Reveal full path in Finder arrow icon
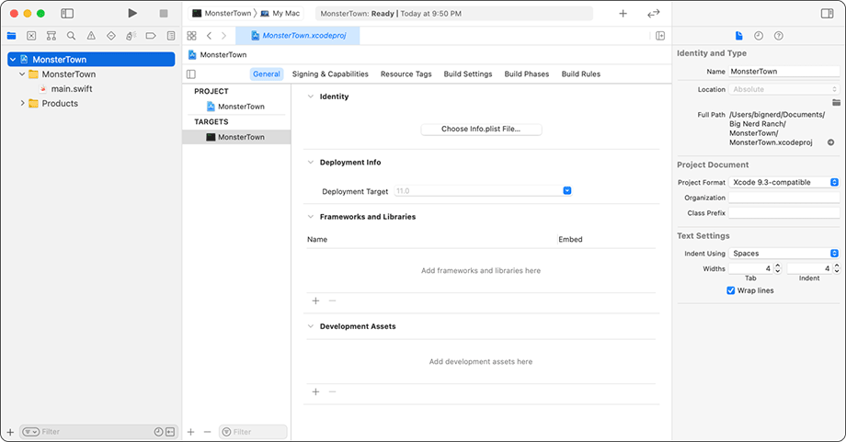 831,142
